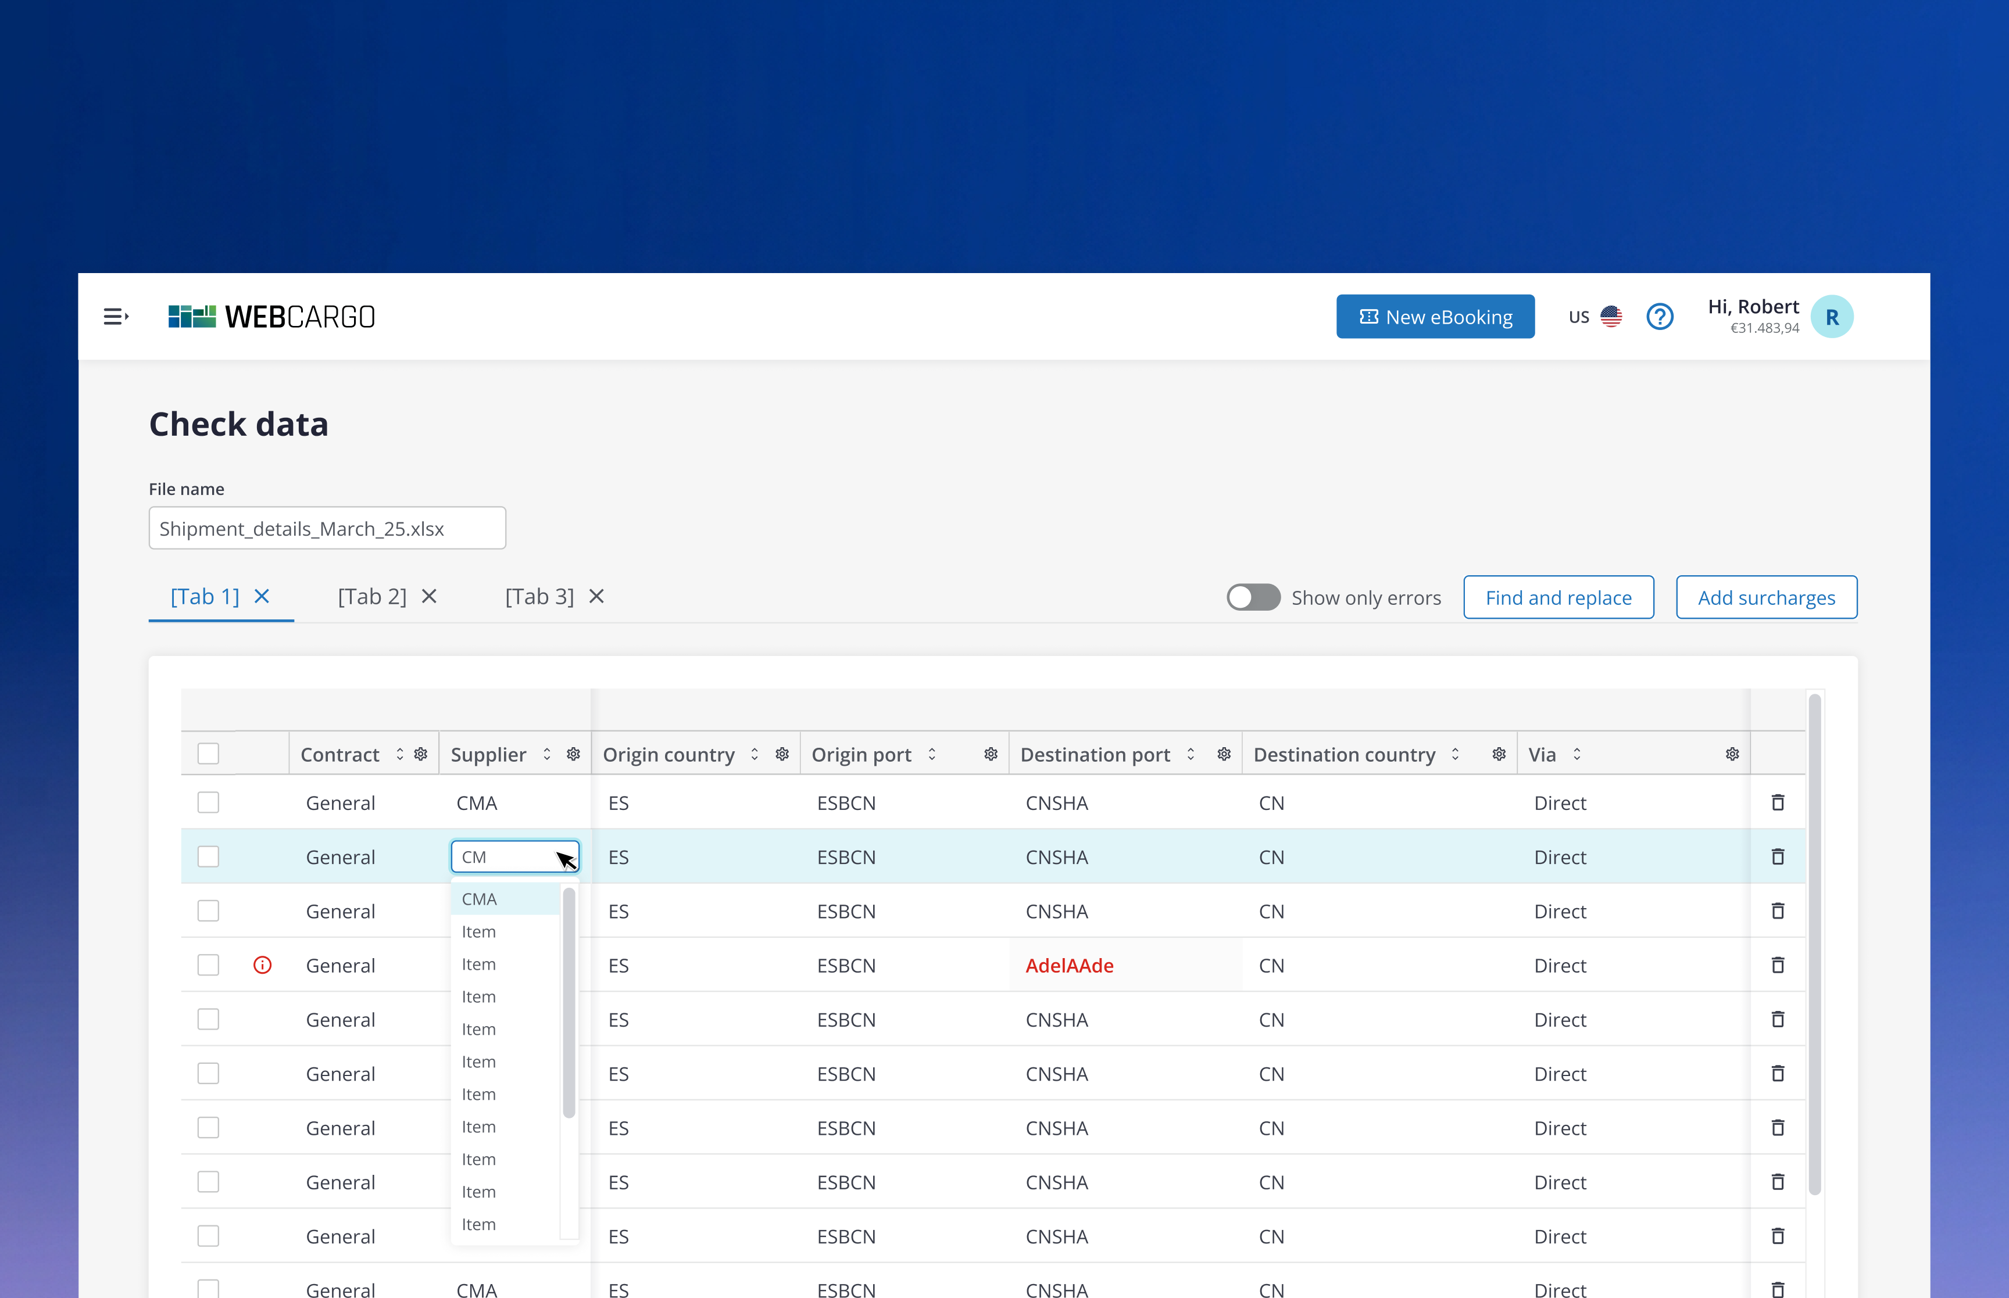Click the US language selector label
The image size is (2009, 1298).
pos(1578,318)
